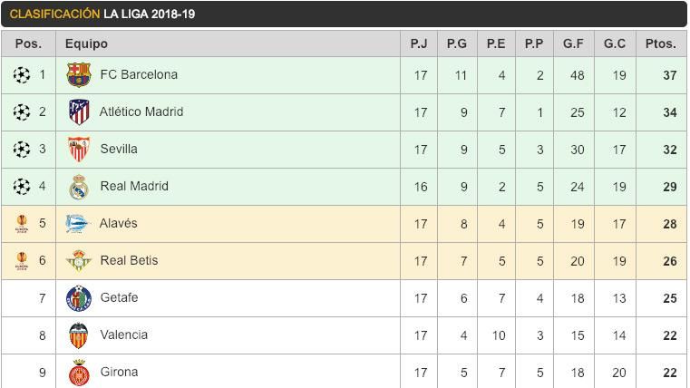This screenshot has height=388, width=690.
Task: Select the Valencia team name
Action: pos(123,335)
